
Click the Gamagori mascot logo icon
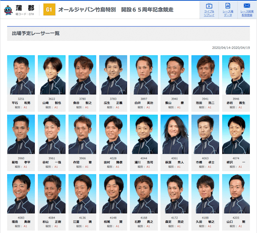coord(8,10)
